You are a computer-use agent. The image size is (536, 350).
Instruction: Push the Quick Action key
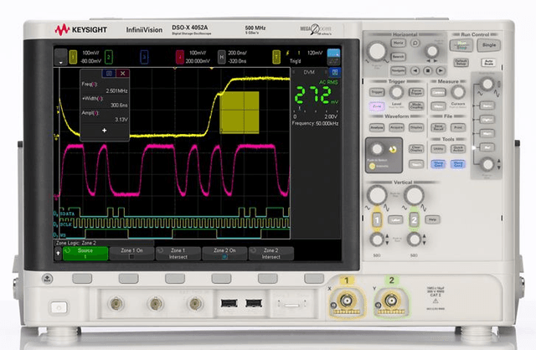(x=458, y=149)
